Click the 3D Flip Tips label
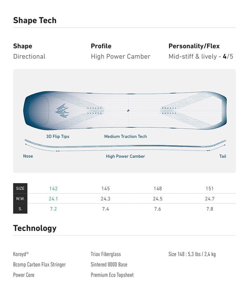 click(58, 136)
